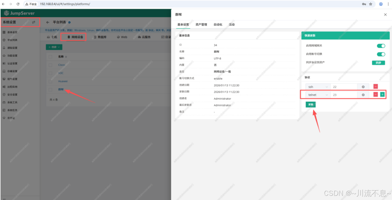Open the 群晖 platform link
The height and width of the screenshot is (200, 392).
click(x=61, y=90)
